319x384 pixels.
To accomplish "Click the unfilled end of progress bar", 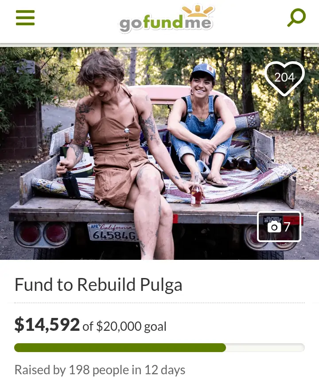I will (x=265, y=348).
